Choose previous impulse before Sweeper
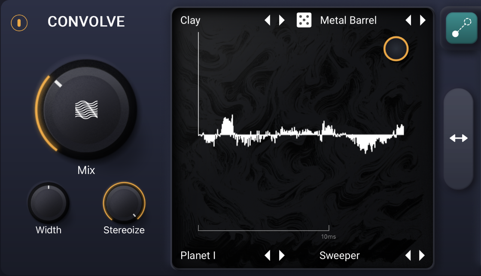481x276 pixels. point(408,255)
